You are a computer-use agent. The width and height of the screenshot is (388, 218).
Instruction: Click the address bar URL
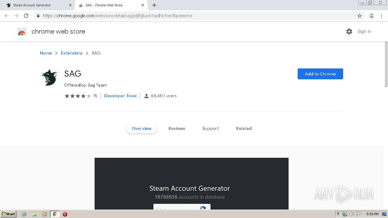pos(117,16)
